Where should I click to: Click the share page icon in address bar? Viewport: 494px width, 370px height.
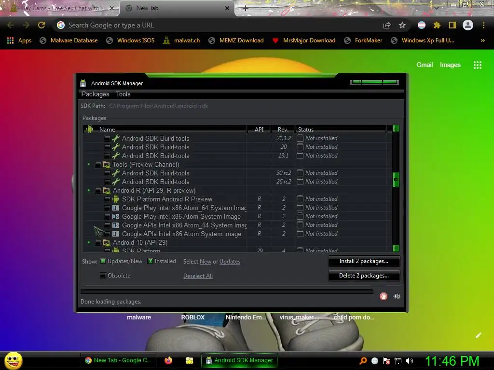[x=387, y=25]
